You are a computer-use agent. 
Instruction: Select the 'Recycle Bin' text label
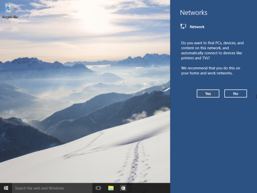[x=9, y=17]
